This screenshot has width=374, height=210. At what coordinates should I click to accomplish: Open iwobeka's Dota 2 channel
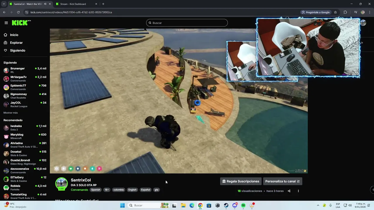click(x=25, y=128)
